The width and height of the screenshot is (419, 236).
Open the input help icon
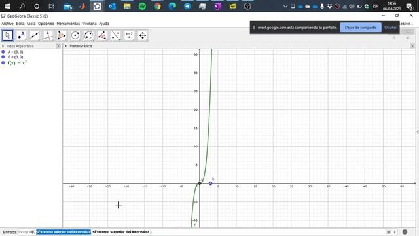pyautogui.click(x=405, y=232)
